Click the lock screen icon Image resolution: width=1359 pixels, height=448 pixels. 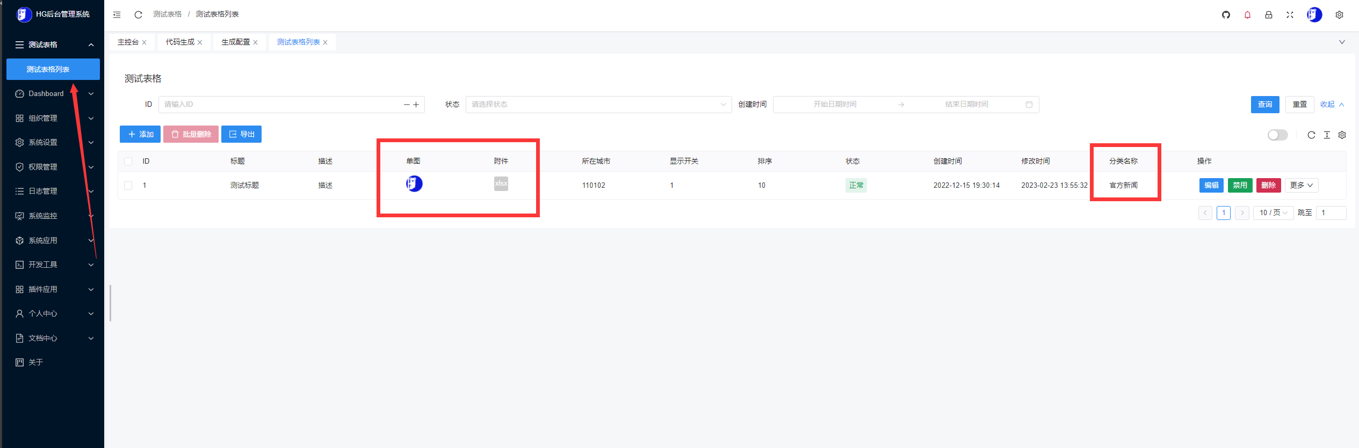click(1268, 15)
